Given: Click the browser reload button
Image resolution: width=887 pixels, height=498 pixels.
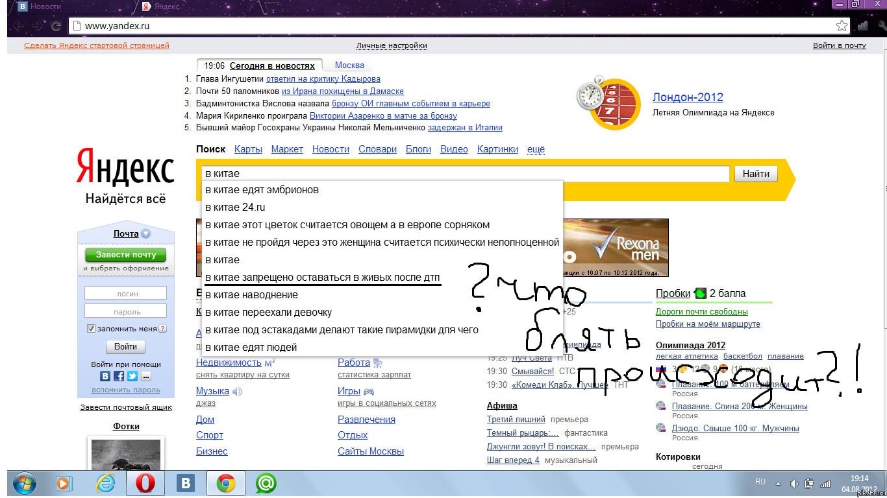Looking at the screenshot, I should click(56, 27).
